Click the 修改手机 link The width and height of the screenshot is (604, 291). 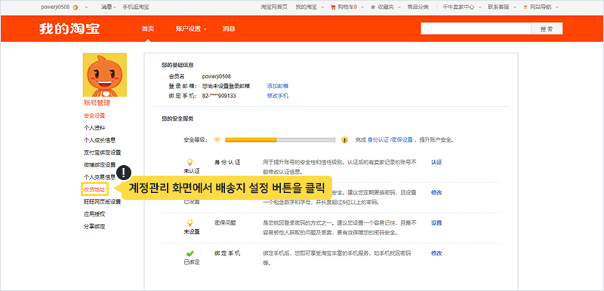click(278, 96)
